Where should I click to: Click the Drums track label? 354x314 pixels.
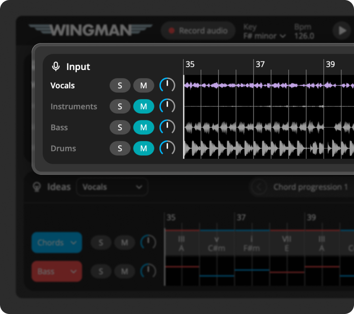63,148
